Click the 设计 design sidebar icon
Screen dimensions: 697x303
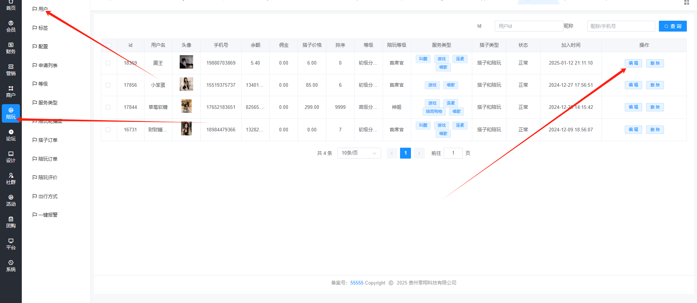tap(11, 157)
